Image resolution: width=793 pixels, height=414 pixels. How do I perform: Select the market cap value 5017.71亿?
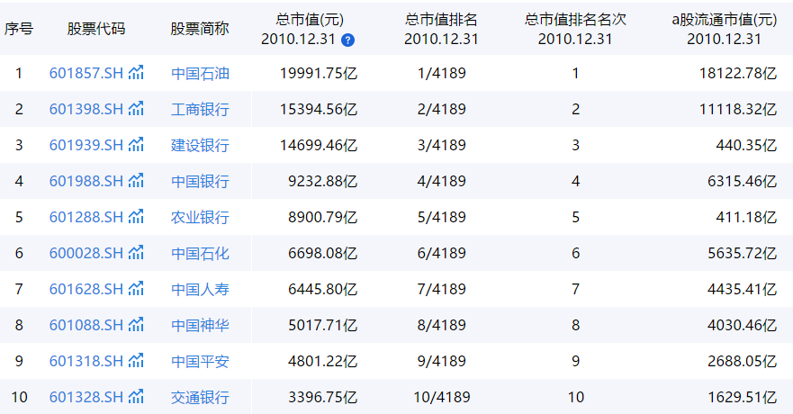[322, 325]
